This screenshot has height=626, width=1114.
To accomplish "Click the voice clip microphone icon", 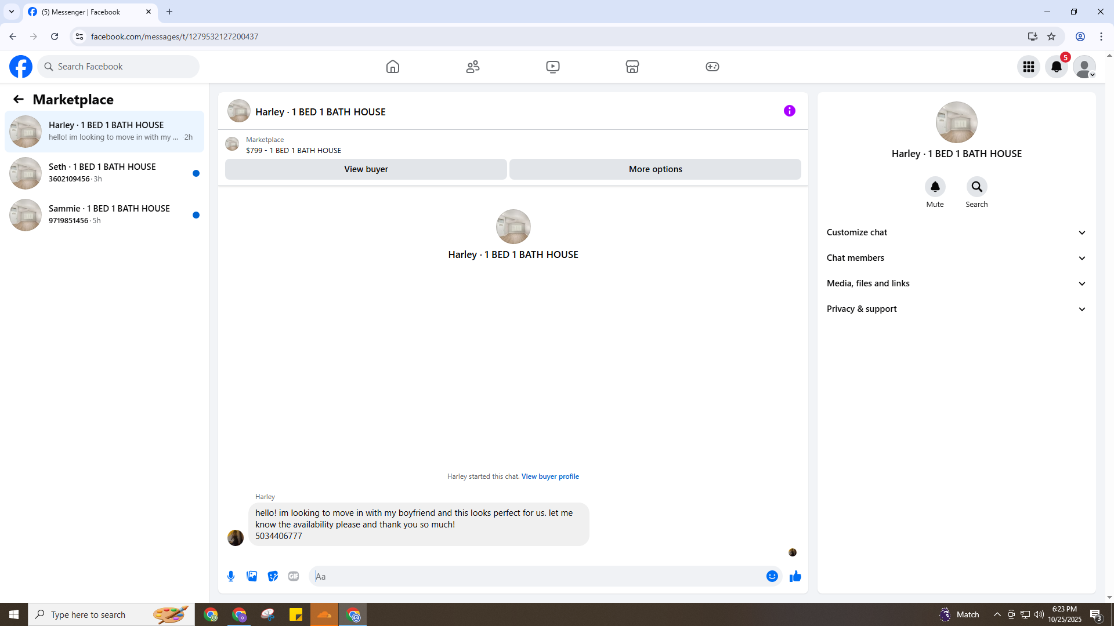I will click(x=231, y=576).
